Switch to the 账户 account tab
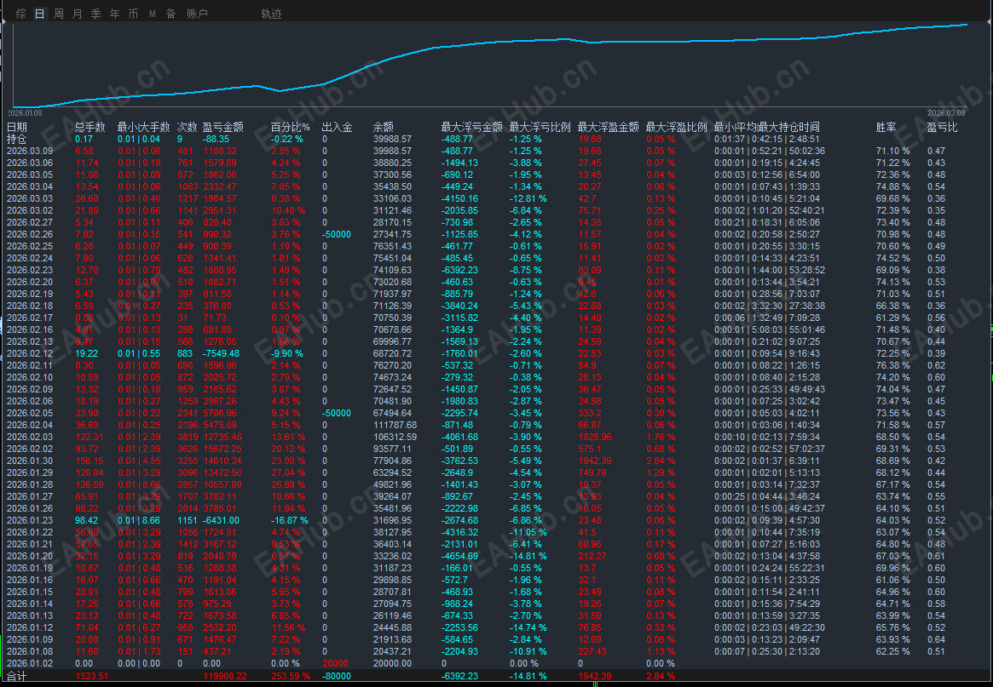 click(197, 14)
